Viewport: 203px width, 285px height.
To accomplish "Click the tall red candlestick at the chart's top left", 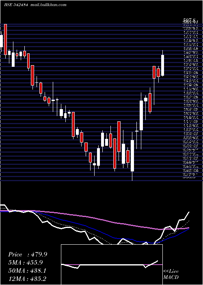I will tap(5, 39).
